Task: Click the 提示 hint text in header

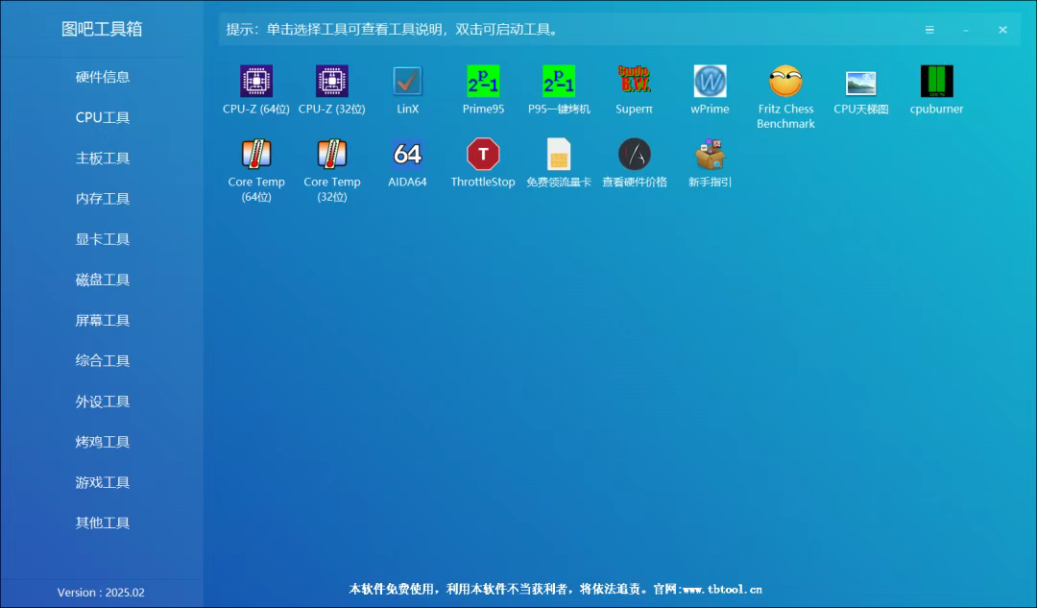Action: point(394,30)
